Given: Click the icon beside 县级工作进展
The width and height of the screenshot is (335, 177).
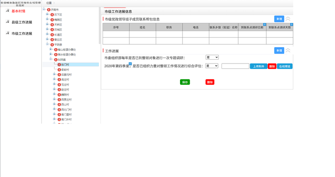Looking at the screenshot, I should pos(7,22).
